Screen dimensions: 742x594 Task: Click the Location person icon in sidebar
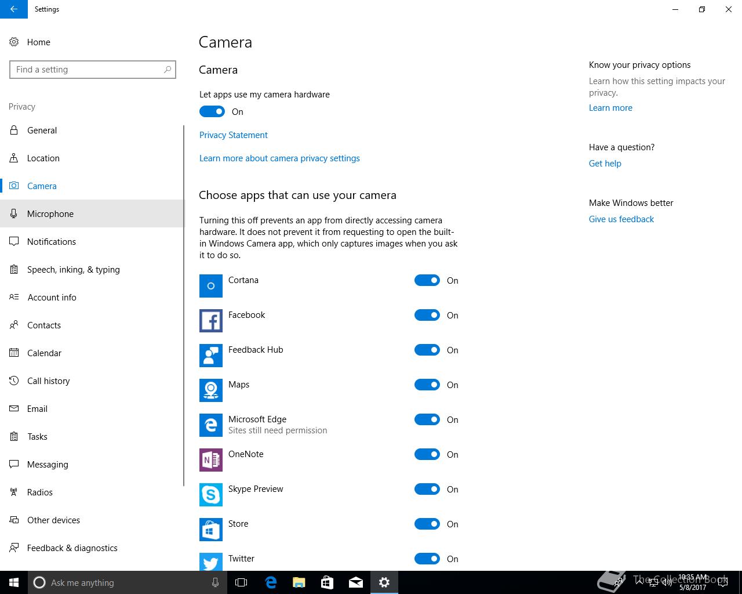(x=14, y=158)
